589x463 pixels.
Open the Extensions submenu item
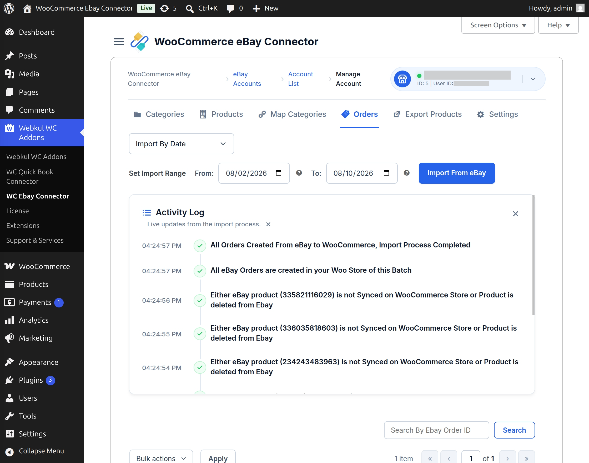[x=23, y=226]
